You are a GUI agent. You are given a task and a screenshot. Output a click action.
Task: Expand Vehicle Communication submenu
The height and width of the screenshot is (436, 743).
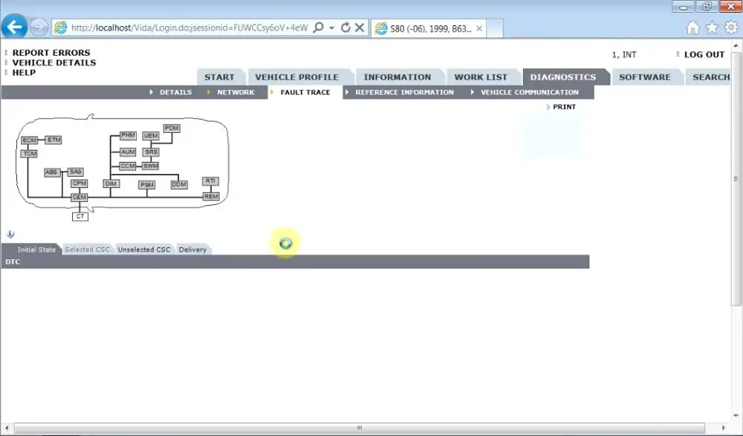[x=529, y=92]
